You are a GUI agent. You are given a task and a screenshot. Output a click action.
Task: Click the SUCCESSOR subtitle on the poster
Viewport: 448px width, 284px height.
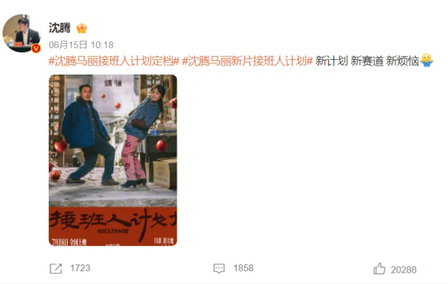point(113,231)
